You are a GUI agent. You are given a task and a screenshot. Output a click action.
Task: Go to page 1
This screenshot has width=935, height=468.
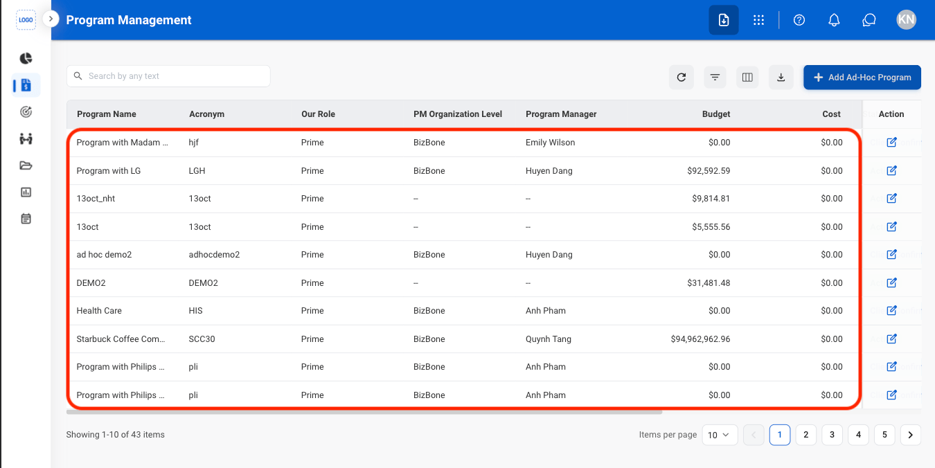point(780,435)
